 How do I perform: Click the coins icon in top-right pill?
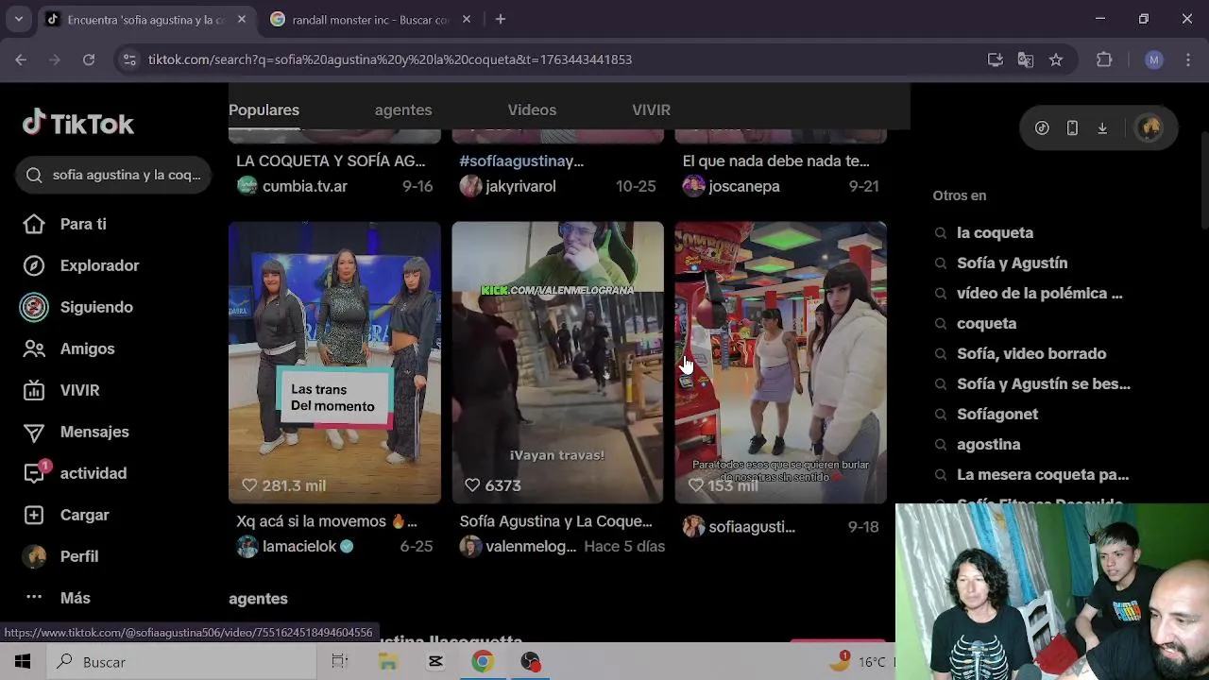(1042, 128)
